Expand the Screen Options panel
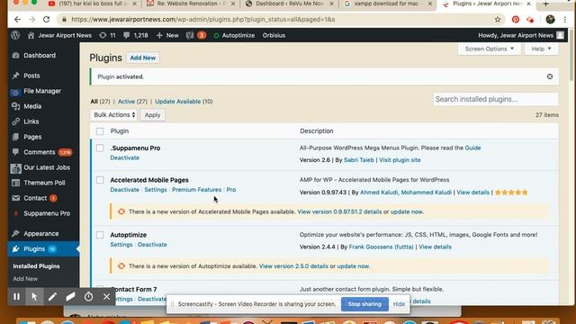 tap(490, 49)
